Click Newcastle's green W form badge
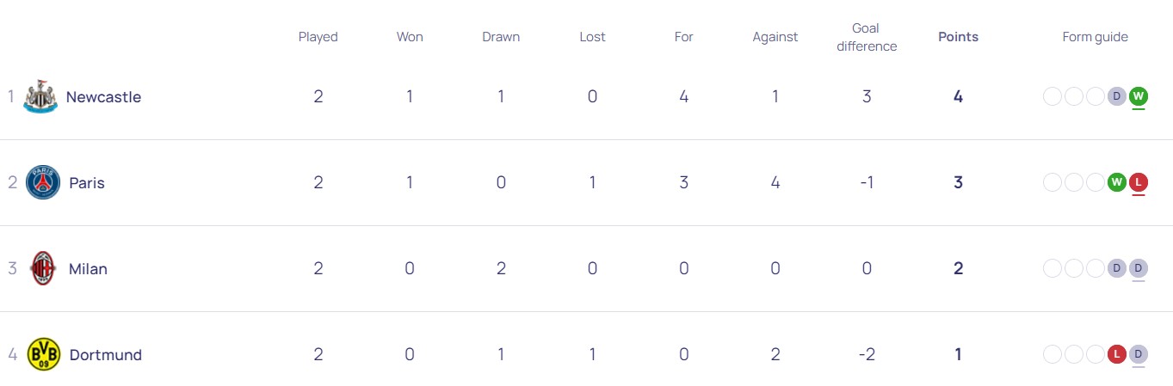This screenshot has height=386, width=1173. (x=1139, y=96)
